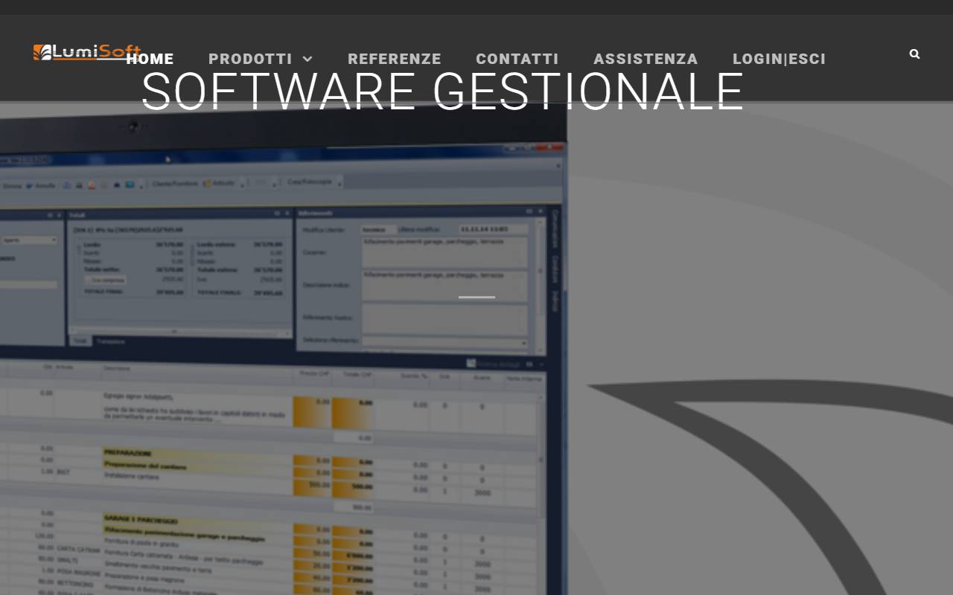Open the HOME menu item

click(x=150, y=59)
